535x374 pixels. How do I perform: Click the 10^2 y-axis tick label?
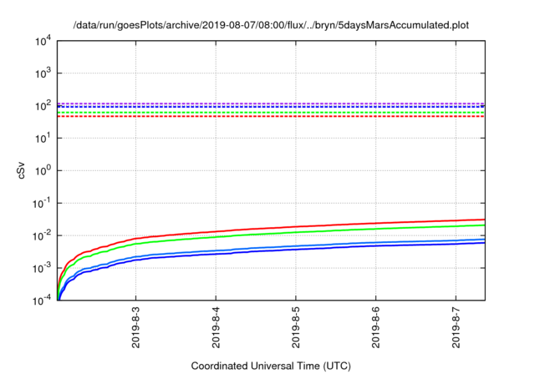43,105
